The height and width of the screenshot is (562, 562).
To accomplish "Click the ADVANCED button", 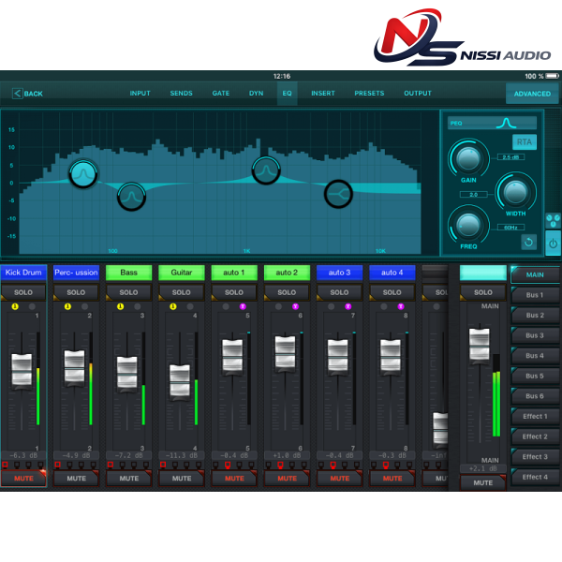I will [532, 94].
